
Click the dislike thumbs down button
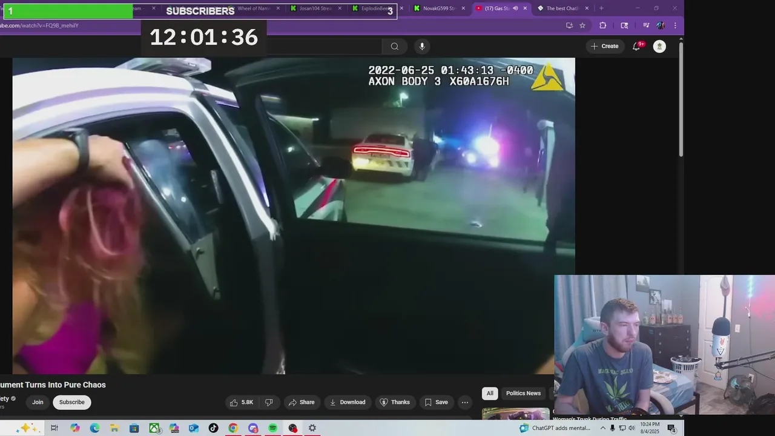click(269, 402)
